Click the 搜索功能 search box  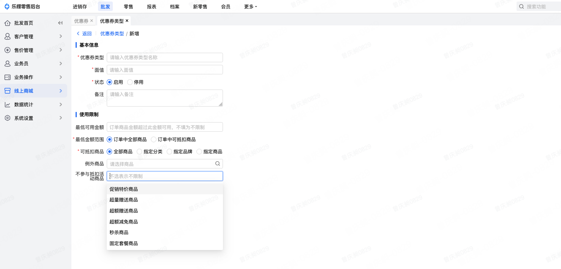point(539,6)
